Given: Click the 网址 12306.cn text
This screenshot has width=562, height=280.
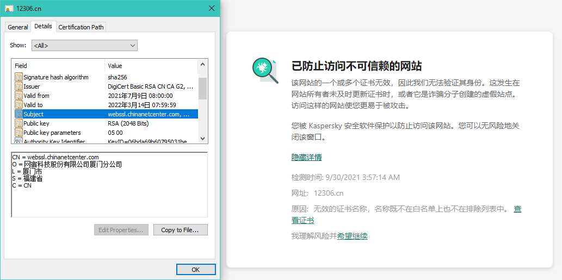Looking at the screenshot, I should 318,193.
